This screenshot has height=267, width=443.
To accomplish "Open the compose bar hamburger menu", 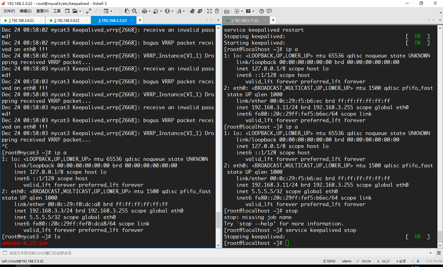I will pyautogui.click(x=438, y=253).
